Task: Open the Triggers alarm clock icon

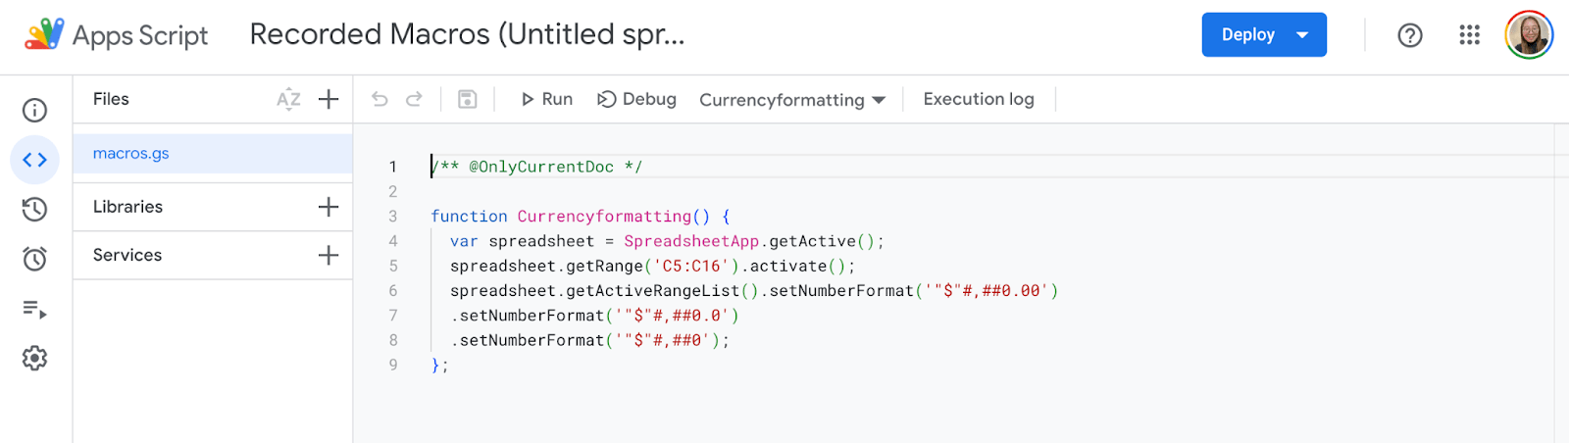Action: point(34,259)
